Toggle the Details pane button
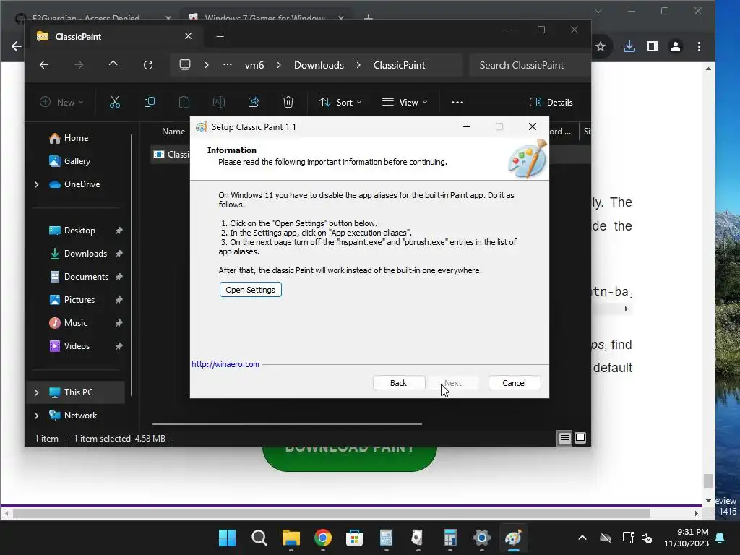Viewport: 740px width, 555px height. pos(551,103)
